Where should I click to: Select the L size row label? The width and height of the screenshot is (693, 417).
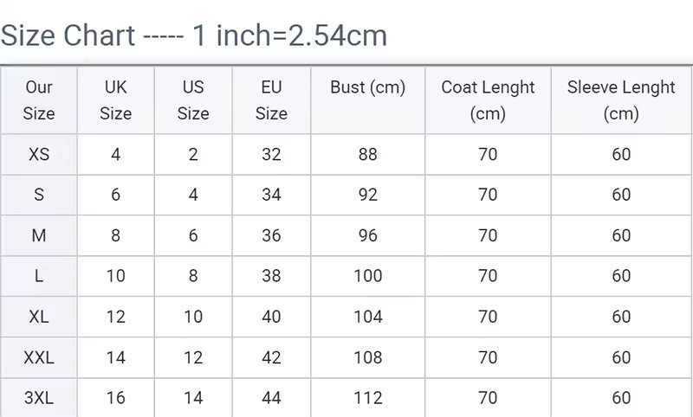click(39, 276)
